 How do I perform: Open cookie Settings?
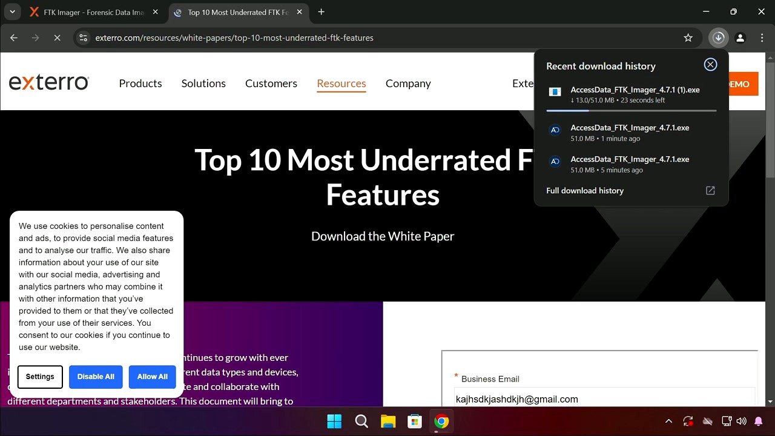coord(40,377)
